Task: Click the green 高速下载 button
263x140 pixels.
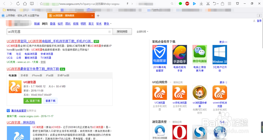Action: [33, 101]
